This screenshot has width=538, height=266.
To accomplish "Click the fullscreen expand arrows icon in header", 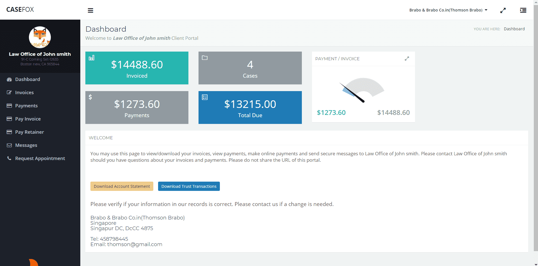I will click(x=503, y=10).
